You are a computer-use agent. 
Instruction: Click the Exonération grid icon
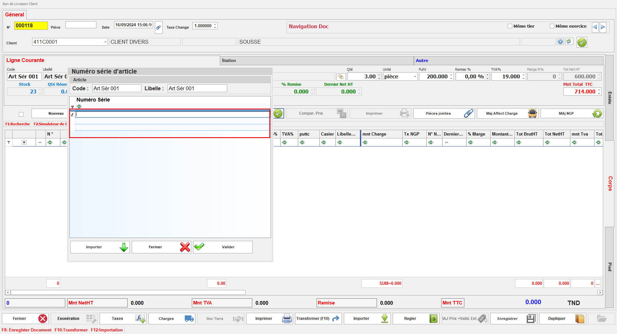pyautogui.click(x=91, y=319)
